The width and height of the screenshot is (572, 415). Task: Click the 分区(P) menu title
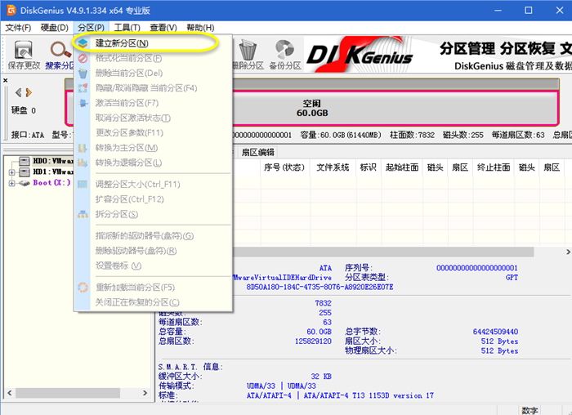[x=92, y=28]
